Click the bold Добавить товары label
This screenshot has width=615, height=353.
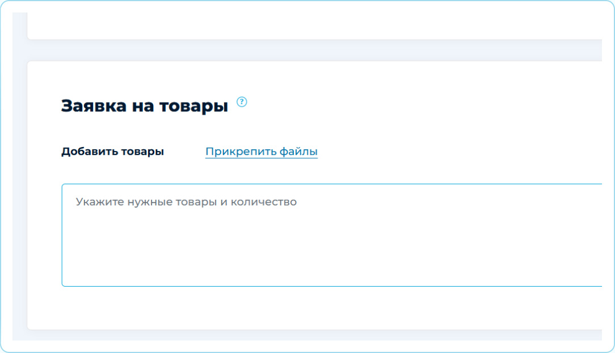click(112, 152)
